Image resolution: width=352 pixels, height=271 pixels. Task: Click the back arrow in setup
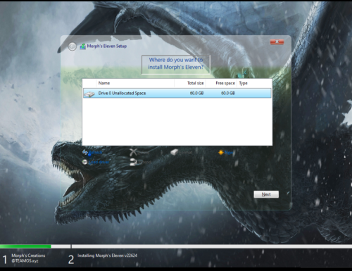[x=73, y=46]
